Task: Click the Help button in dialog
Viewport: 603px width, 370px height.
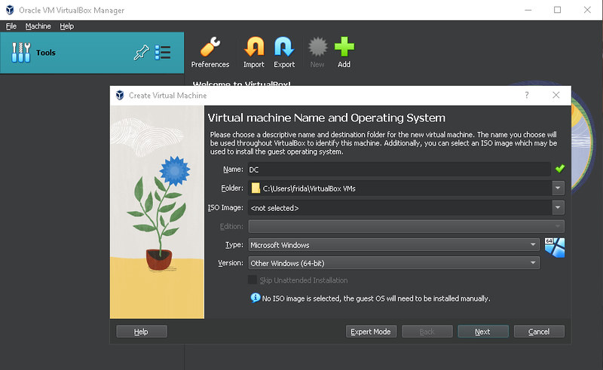Action: click(142, 331)
